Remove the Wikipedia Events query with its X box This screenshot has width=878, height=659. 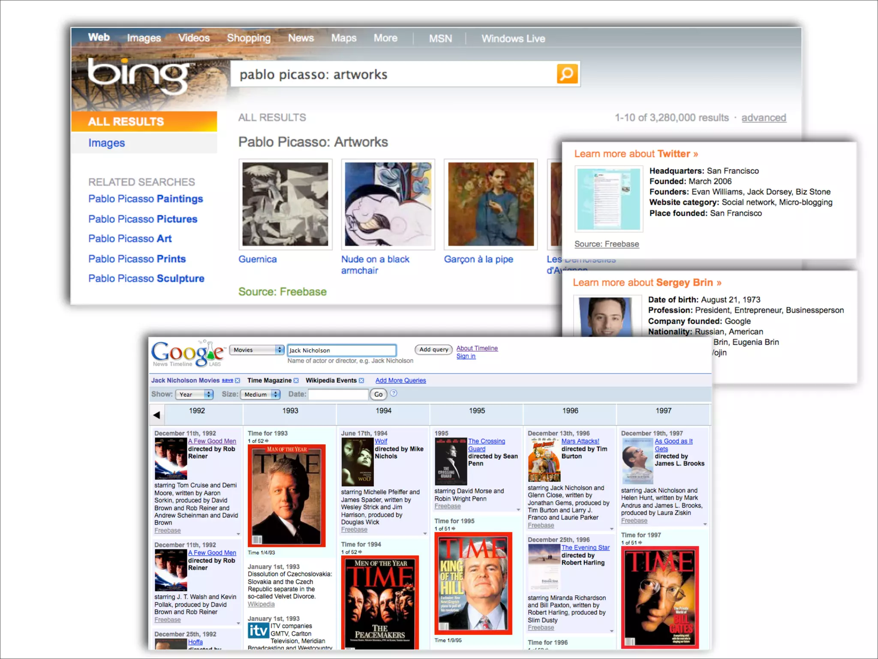[x=361, y=381]
